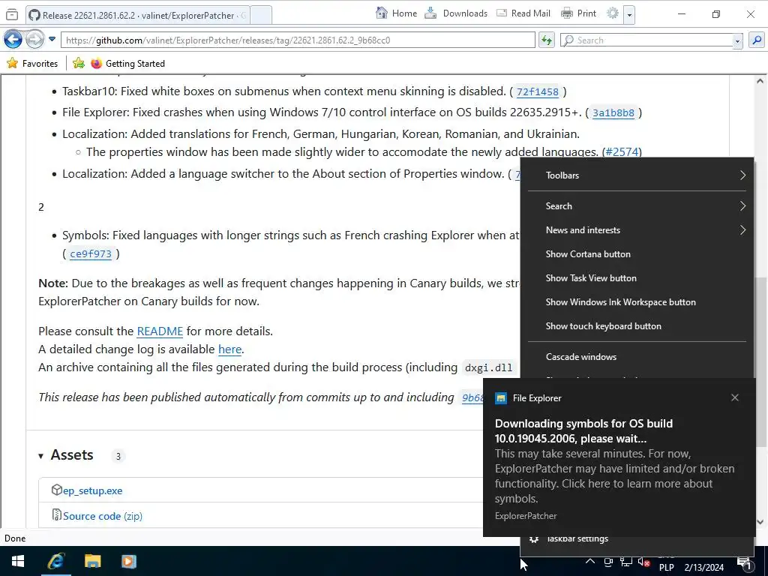Select the ExplorerPatcher release tab
This screenshot has width=768, height=576.
[137, 15]
